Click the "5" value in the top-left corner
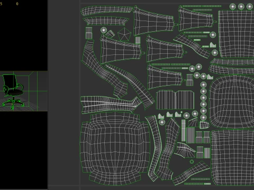The width and height of the screenshot is (254, 190). (x=1, y=4)
